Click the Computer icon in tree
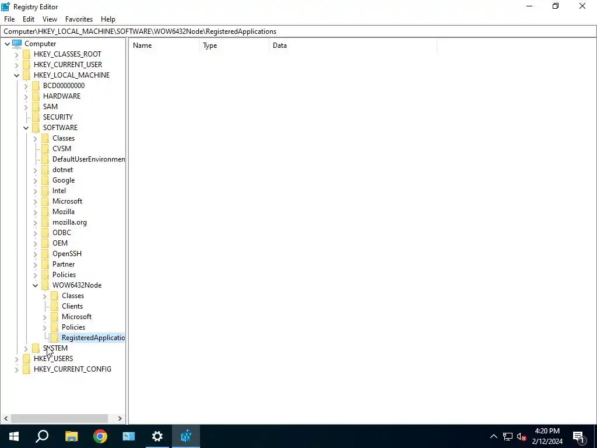The width and height of the screenshot is (597, 448). coord(17,43)
